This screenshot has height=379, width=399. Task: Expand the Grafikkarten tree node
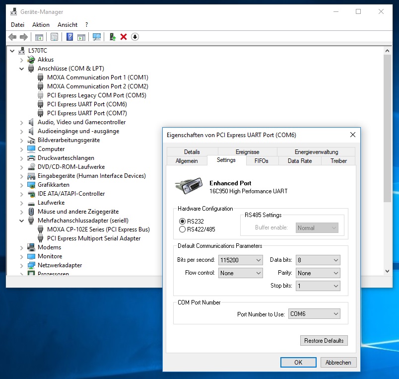(22, 185)
